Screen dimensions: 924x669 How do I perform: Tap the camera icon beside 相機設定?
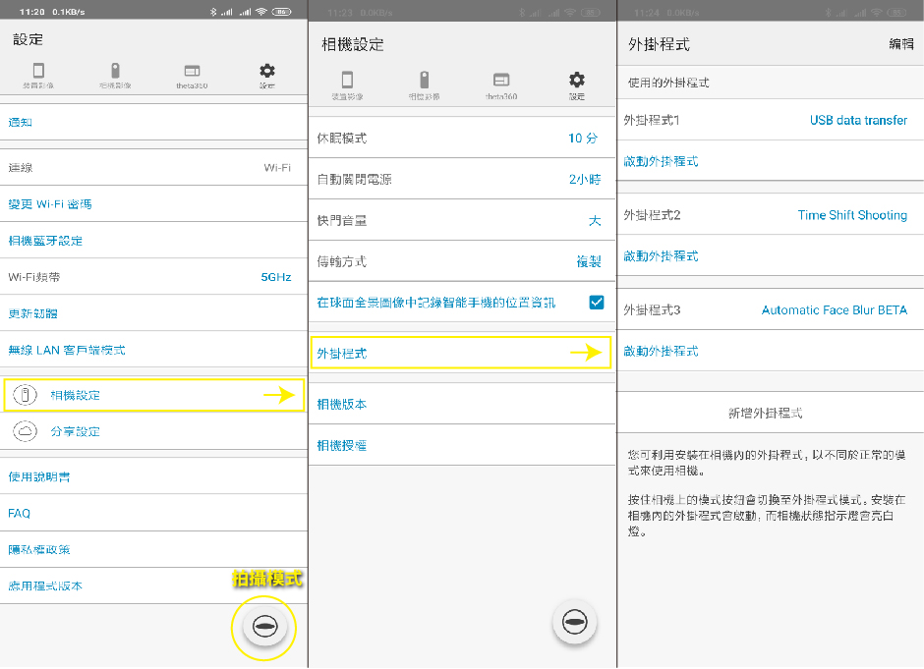click(27, 396)
